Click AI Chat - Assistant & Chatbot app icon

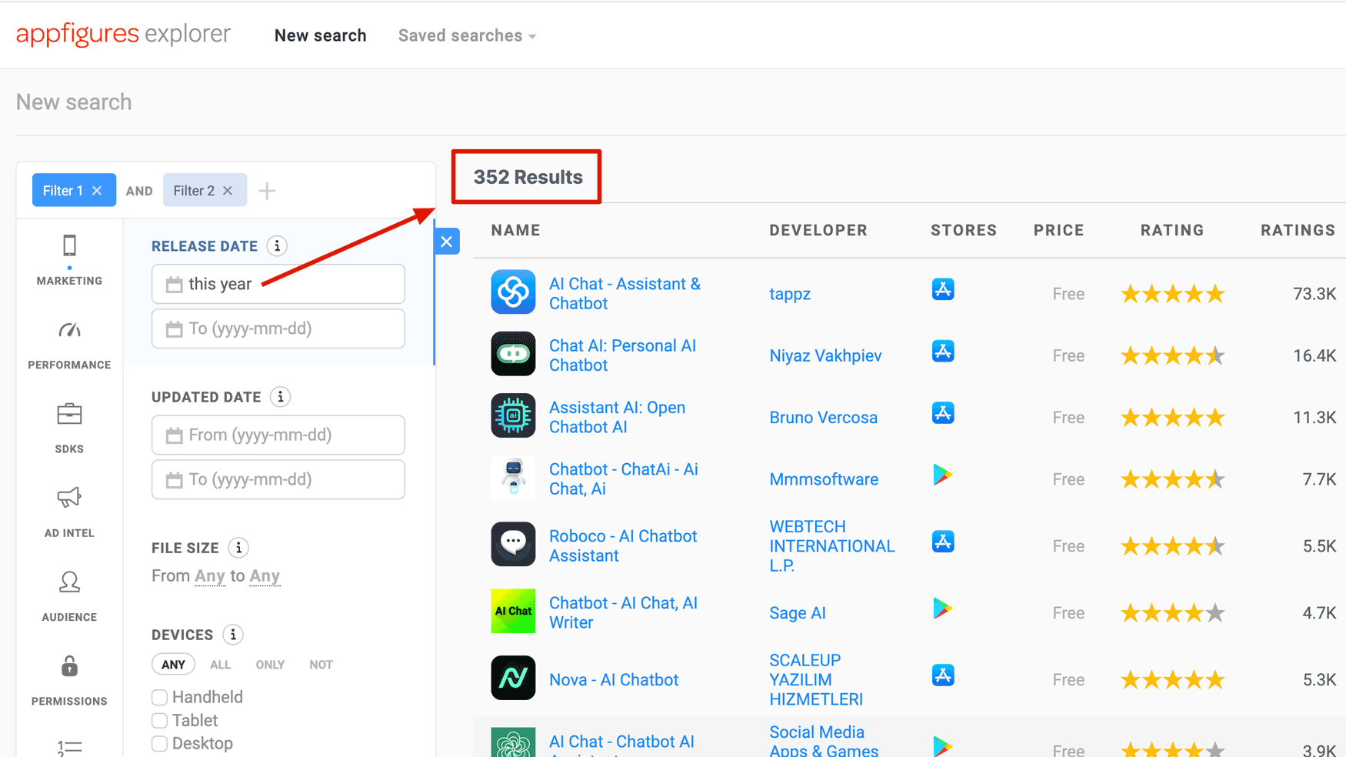513,292
